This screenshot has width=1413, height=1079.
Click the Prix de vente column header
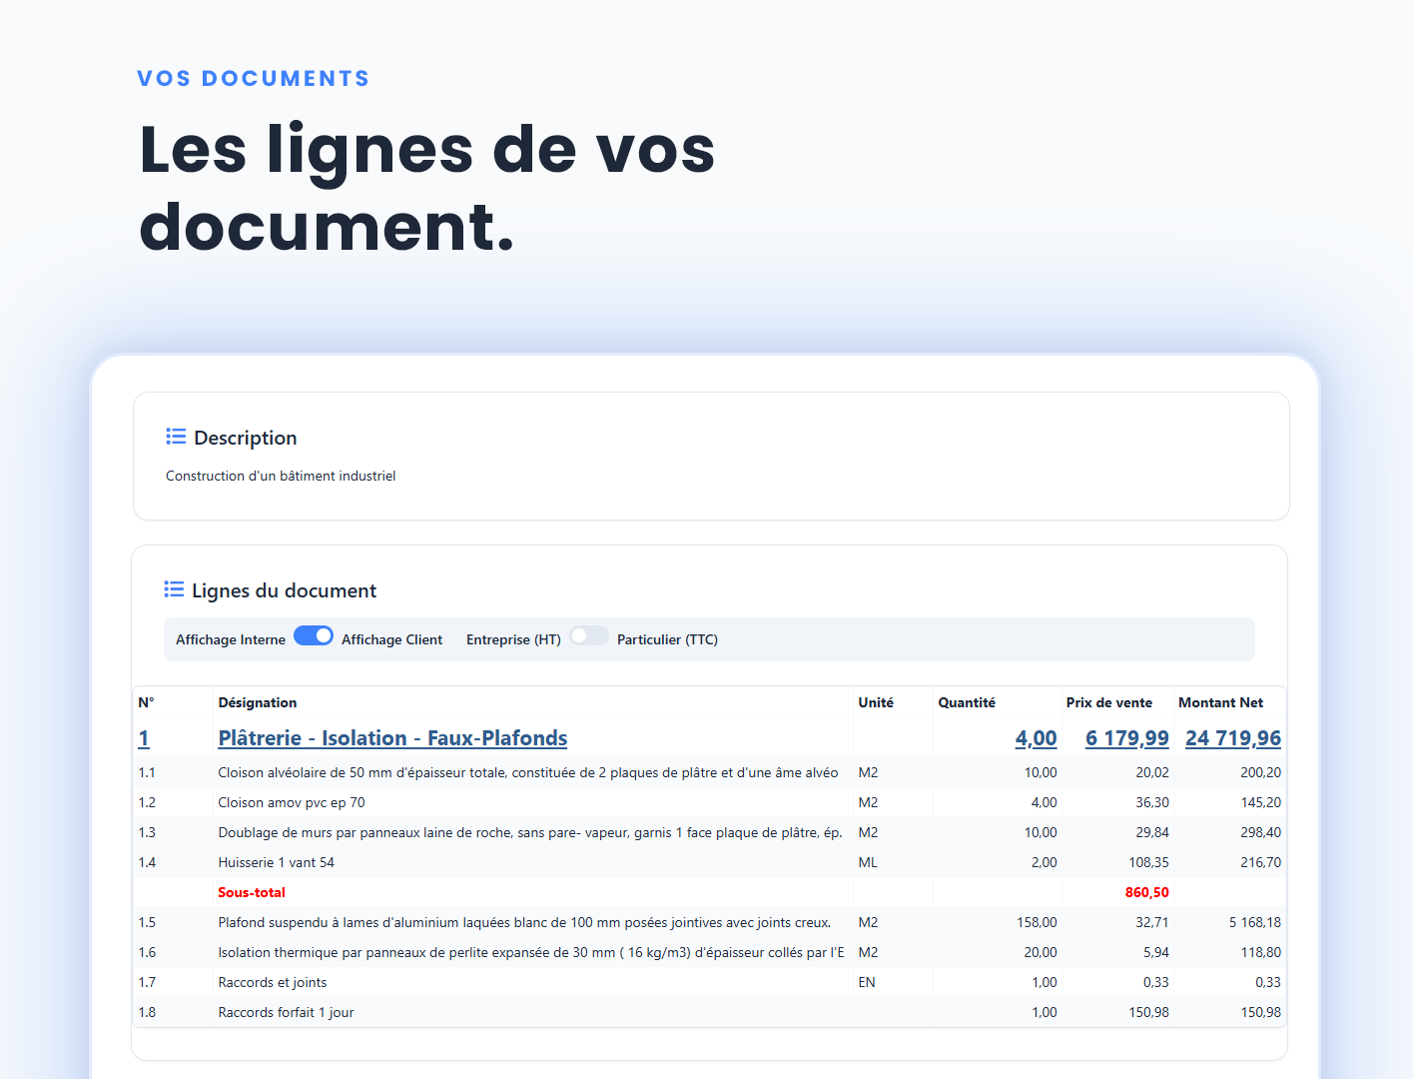(1109, 702)
